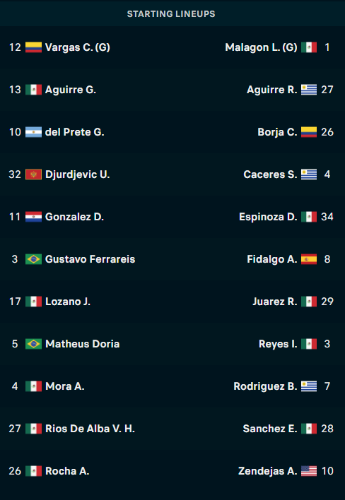Click the Spain flag beside Fidalgo A.
This screenshot has height=500, width=345.
309,259
